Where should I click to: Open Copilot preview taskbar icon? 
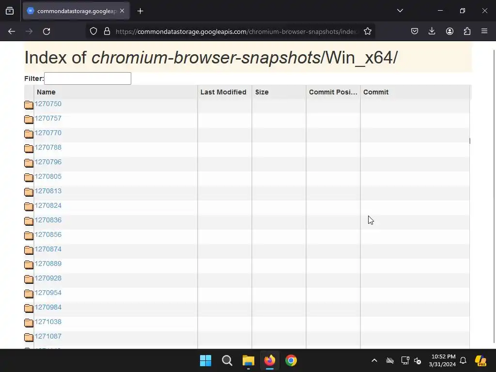point(480,360)
